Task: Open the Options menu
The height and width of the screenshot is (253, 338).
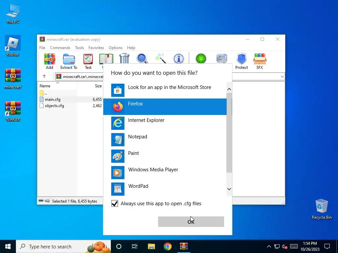Action: tap(116, 47)
